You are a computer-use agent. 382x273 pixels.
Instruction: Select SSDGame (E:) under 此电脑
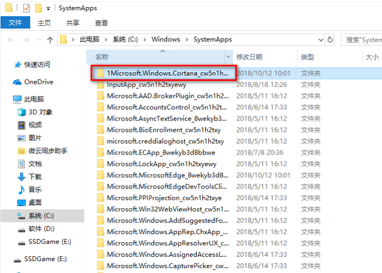point(44,242)
